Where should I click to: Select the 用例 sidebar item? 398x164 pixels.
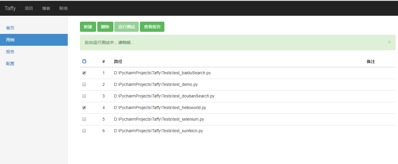(x=34, y=40)
